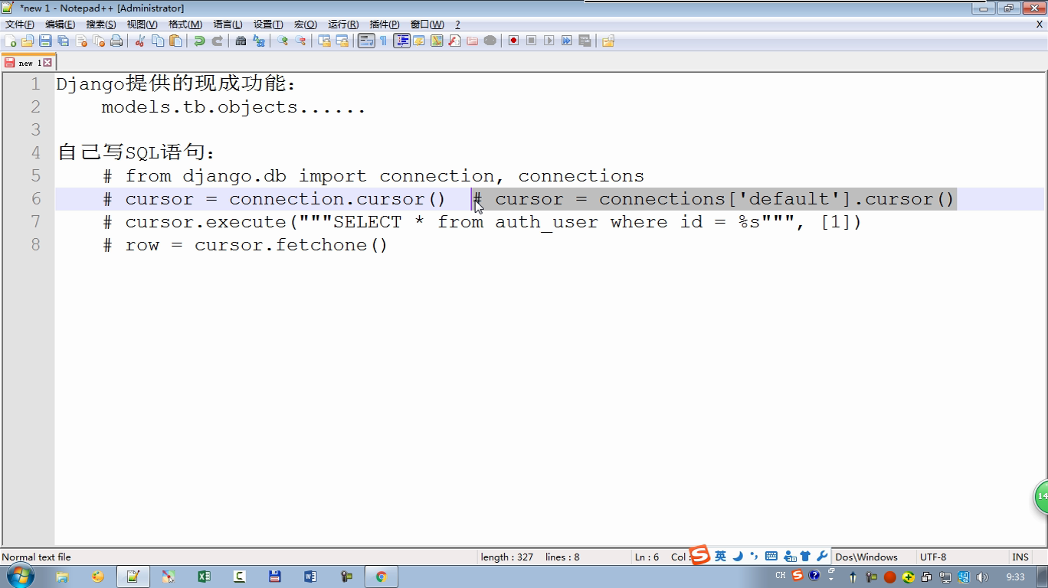Toggle the Word Wrap toolbar button

tap(366, 41)
